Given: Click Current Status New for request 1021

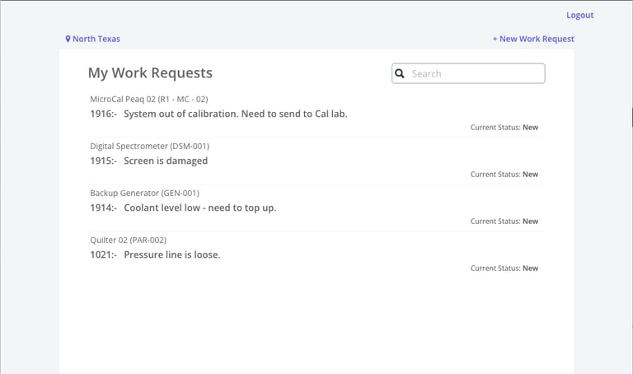Looking at the screenshot, I should [504, 269].
